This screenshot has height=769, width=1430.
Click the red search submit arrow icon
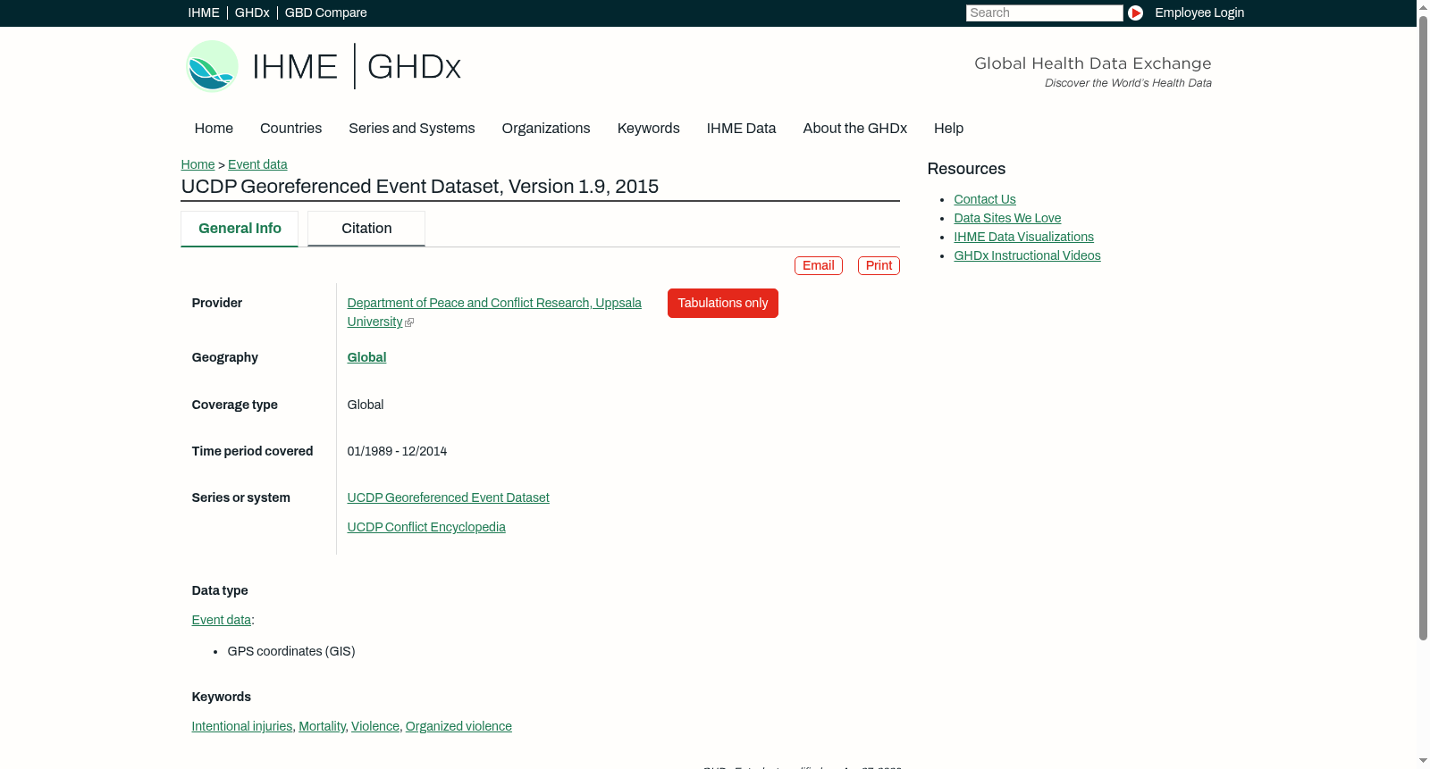point(1135,13)
